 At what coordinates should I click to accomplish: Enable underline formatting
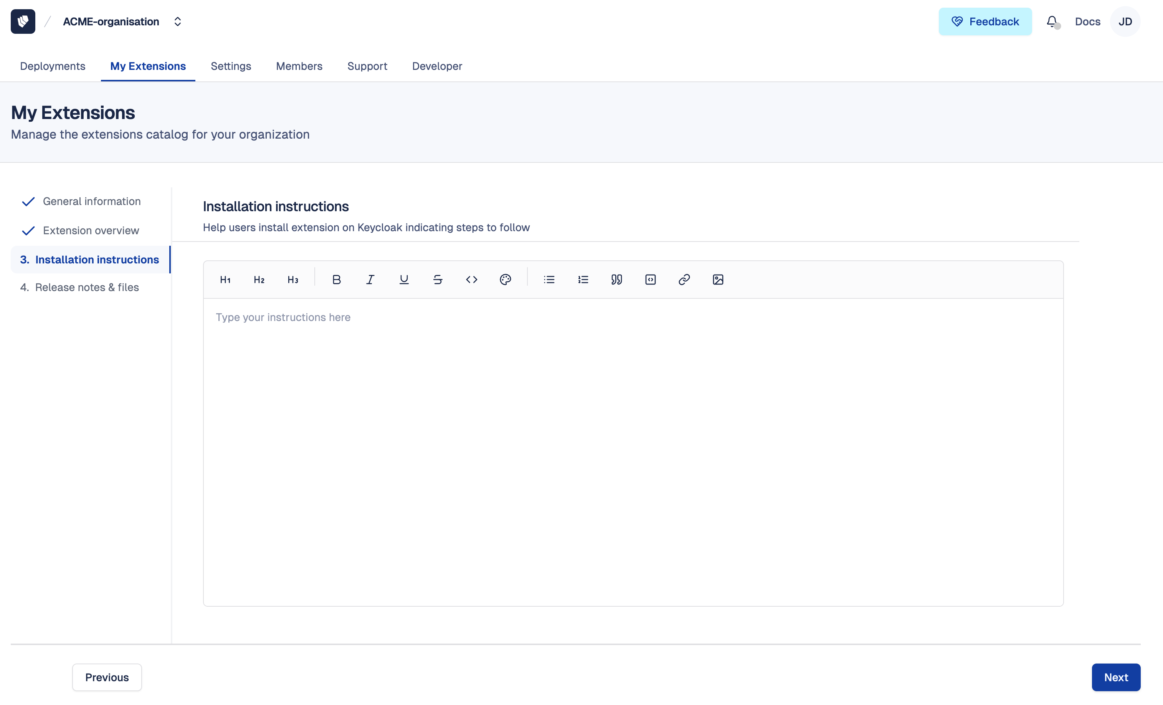pyautogui.click(x=404, y=279)
